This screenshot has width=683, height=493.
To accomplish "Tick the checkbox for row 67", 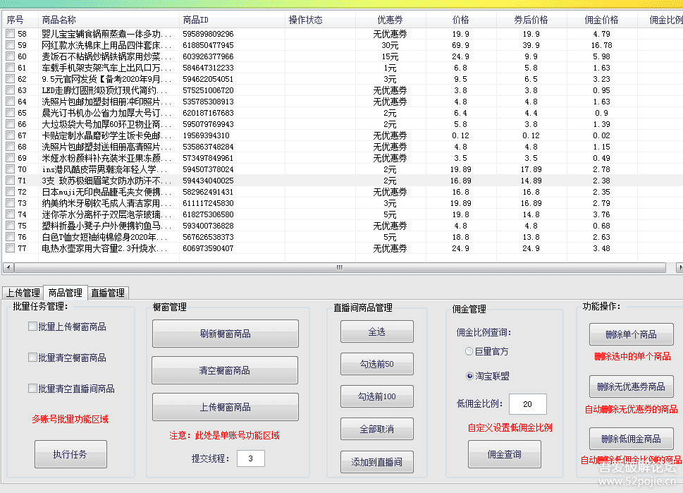I will (10, 135).
